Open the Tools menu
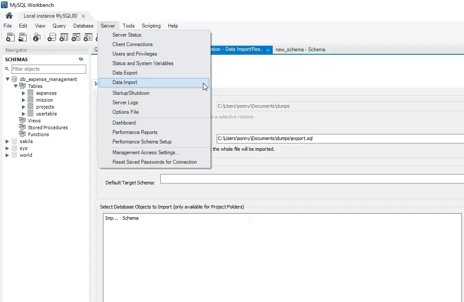The height and width of the screenshot is (302, 464). tap(128, 26)
